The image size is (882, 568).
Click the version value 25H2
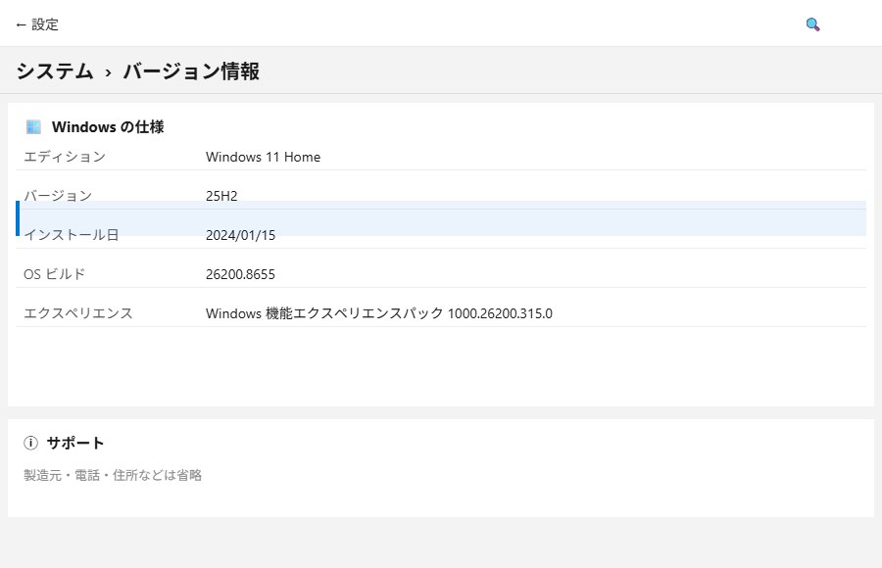point(221,196)
